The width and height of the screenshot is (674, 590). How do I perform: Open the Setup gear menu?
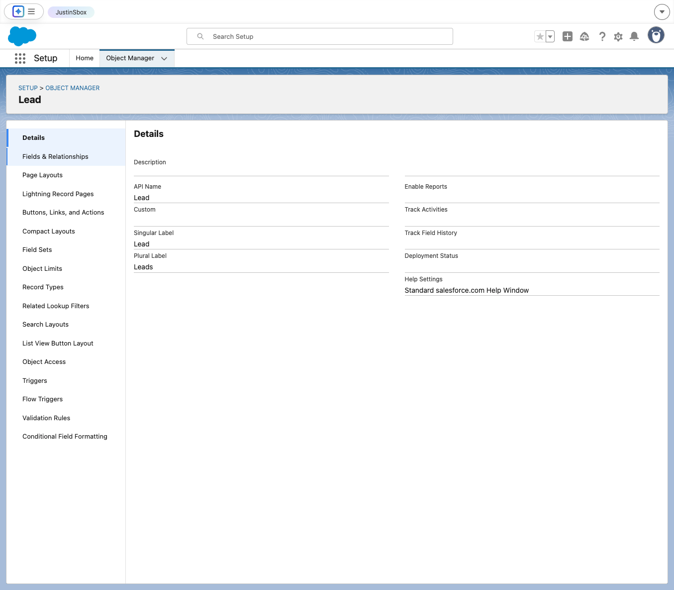coord(618,36)
